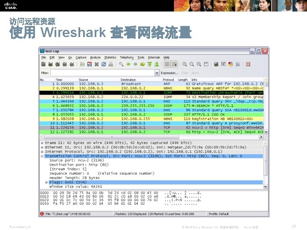307x230 pixels.
Task: Print packets printer icon
Action: [x=111, y=64]
